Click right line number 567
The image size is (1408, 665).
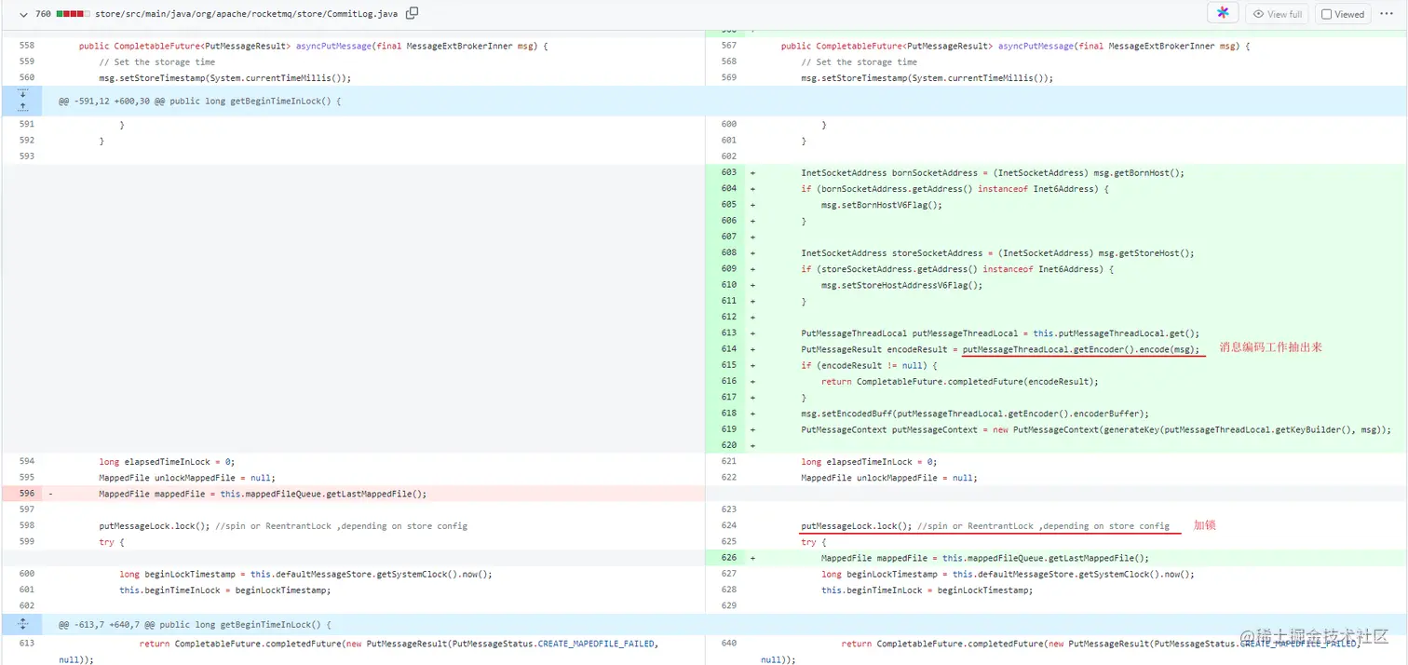[x=728, y=46]
